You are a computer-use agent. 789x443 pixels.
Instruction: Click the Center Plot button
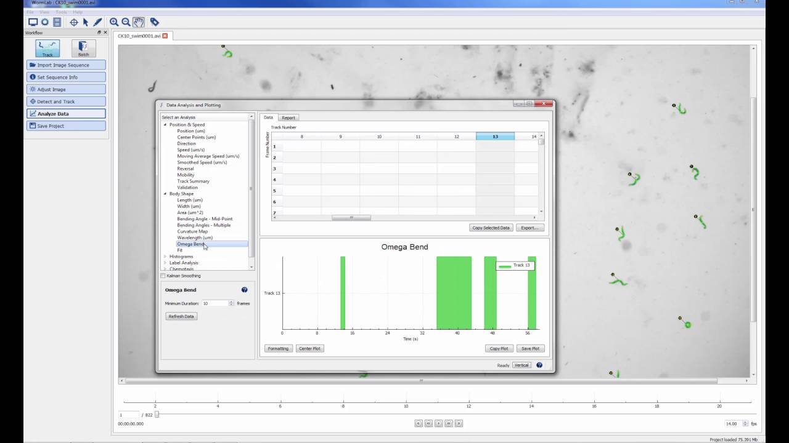[x=309, y=348]
